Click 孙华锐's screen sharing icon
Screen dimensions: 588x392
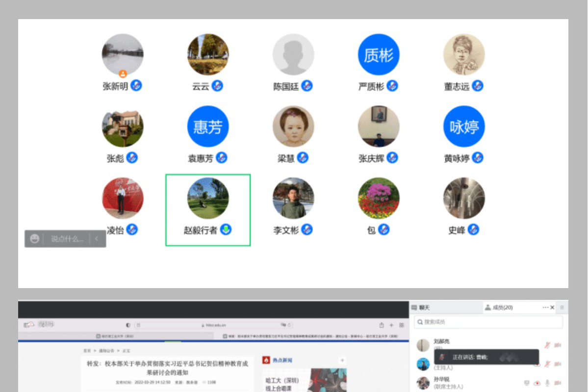pos(527,382)
